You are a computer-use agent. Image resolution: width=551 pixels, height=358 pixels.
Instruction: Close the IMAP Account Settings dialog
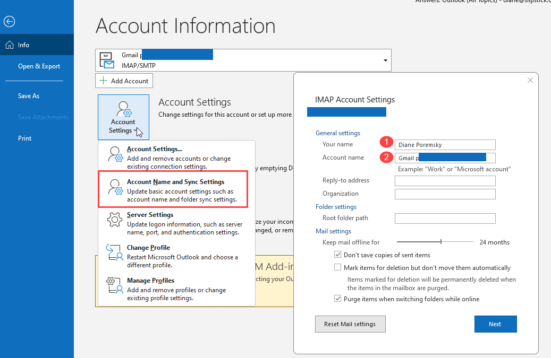click(x=530, y=80)
